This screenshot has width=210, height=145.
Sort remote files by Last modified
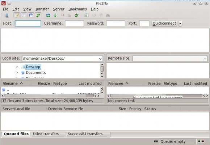195,84
